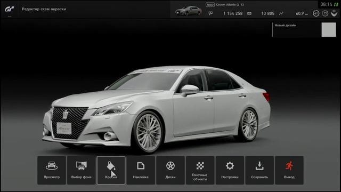The height and width of the screenshot is (192, 341).
Task: Click the mileage value 10 805
Action: point(267,13)
